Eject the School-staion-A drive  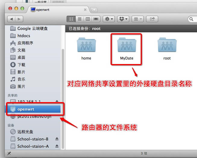(57, 146)
